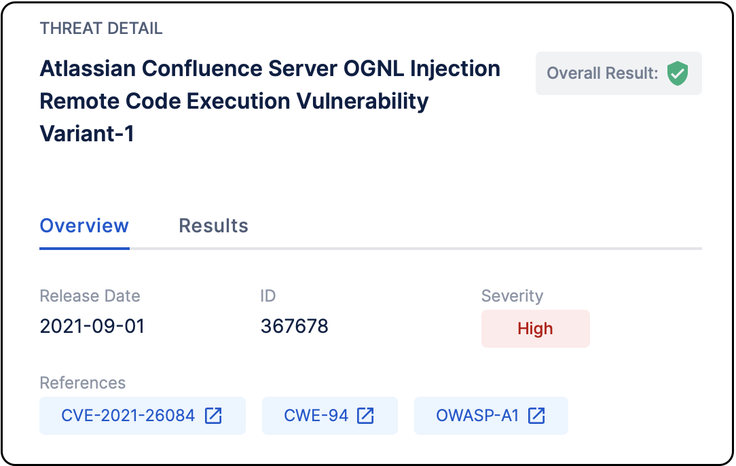Screen dimensions: 736x466
Task: Click the THREAT DETAIL header label
Action: pyautogui.click(x=101, y=29)
